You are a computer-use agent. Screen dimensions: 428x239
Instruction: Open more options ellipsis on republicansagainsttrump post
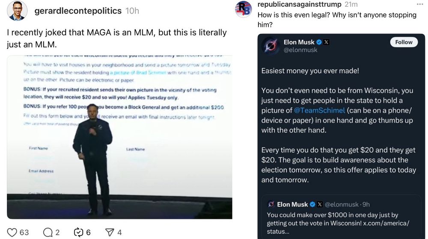[x=420, y=4]
